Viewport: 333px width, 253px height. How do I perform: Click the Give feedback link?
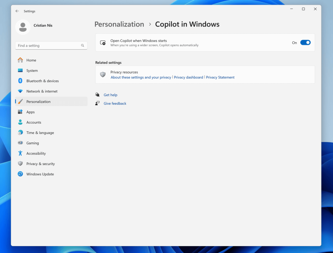[115, 103]
